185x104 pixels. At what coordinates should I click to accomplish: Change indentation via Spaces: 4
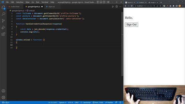tap(63, 103)
